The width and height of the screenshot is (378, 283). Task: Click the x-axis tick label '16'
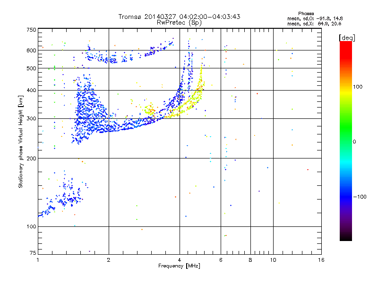pos(321,260)
